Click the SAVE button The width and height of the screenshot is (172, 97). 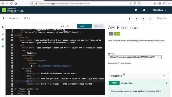(83, 26)
